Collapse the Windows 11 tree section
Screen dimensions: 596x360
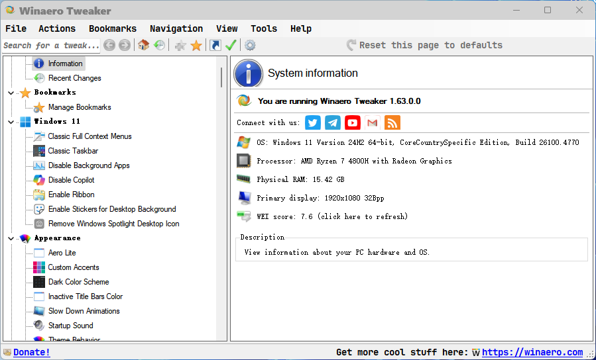point(11,122)
